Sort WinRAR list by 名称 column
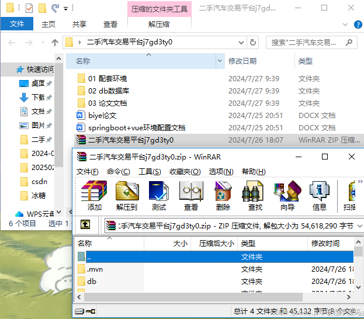 coord(110,243)
